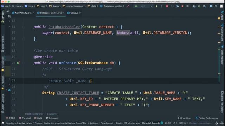Click the DatabaseHandler class breadcrumb
This screenshot has width=225, height=126.
(111, 6)
